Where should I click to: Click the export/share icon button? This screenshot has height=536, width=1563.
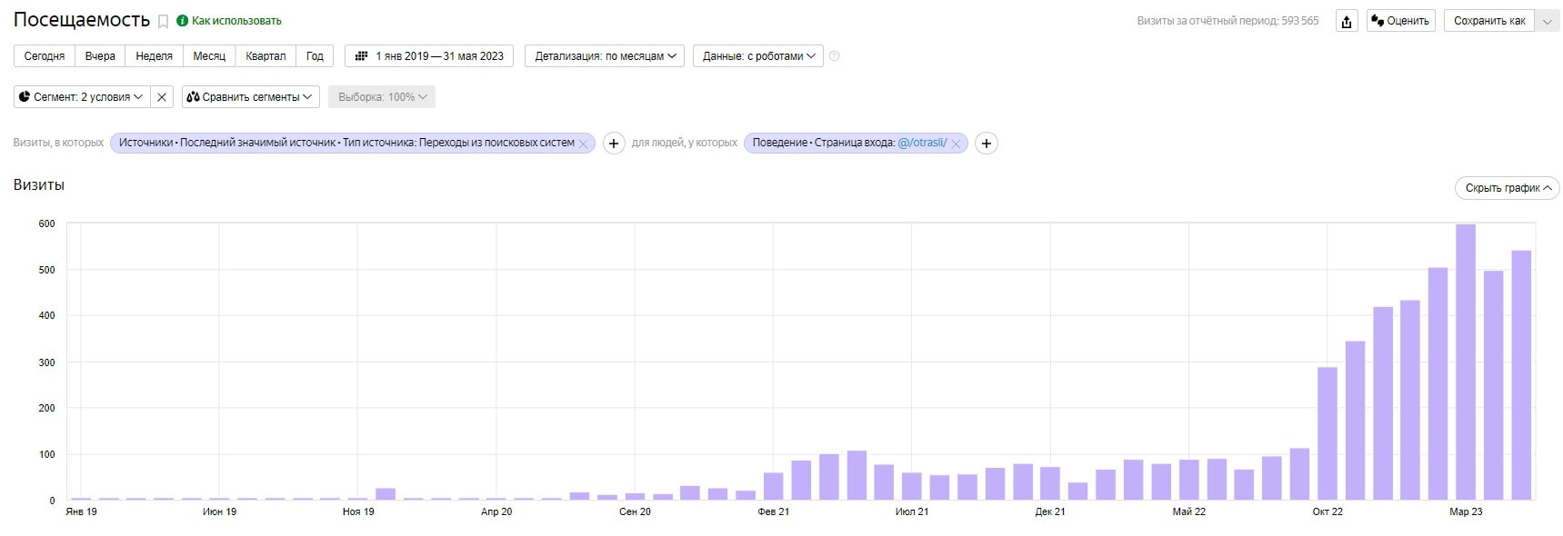(1347, 21)
